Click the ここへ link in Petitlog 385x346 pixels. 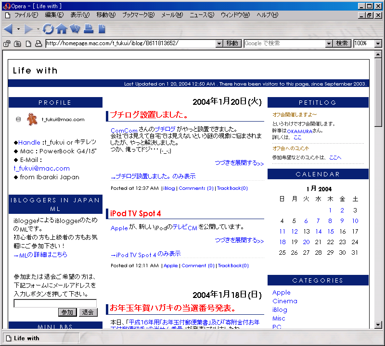click(x=335, y=158)
